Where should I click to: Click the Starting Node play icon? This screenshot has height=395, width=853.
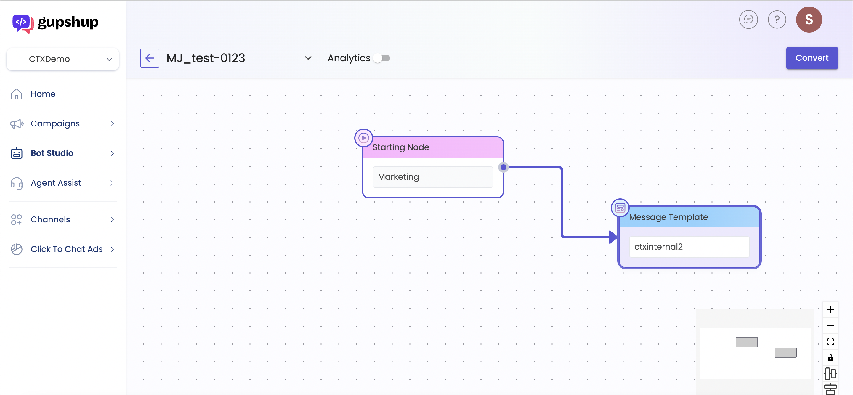tap(363, 138)
